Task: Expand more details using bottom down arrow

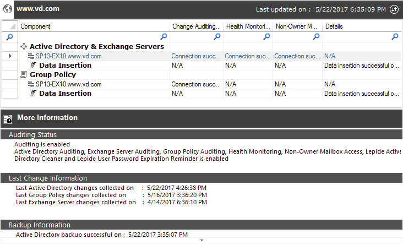Action: [201, 241]
